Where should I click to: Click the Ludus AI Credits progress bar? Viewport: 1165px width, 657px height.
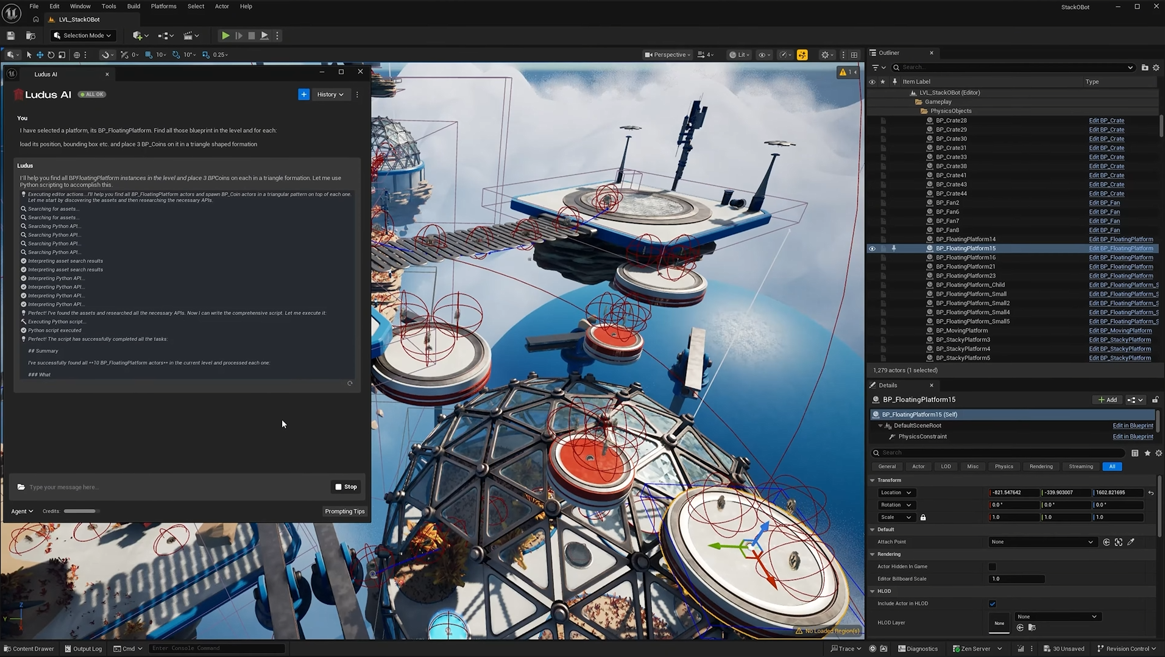click(x=82, y=511)
